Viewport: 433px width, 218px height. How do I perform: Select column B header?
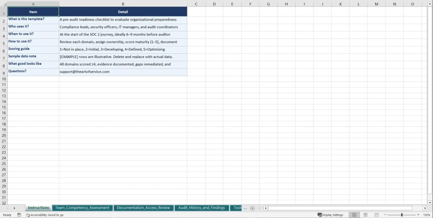(x=123, y=4)
